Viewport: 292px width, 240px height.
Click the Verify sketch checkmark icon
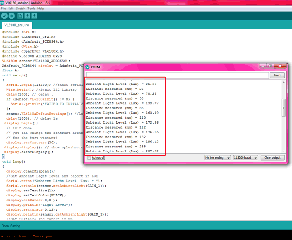[x=4, y=16]
